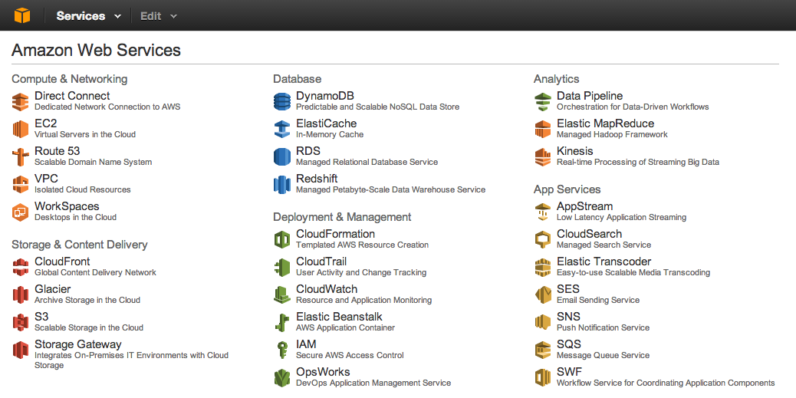The height and width of the screenshot is (398, 796).
Task: Click the EC2 service icon
Action: coord(20,129)
